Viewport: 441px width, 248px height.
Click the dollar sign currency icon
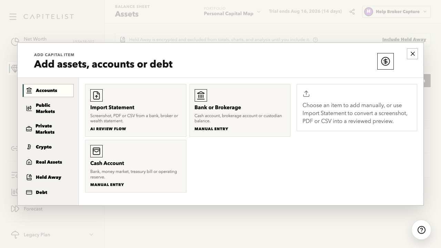coord(385,61)
